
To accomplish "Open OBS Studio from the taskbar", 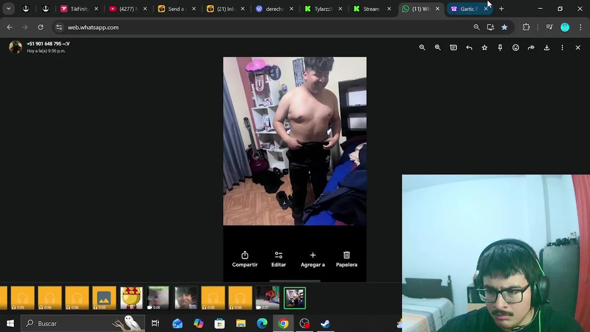I will tap(305, 324).
